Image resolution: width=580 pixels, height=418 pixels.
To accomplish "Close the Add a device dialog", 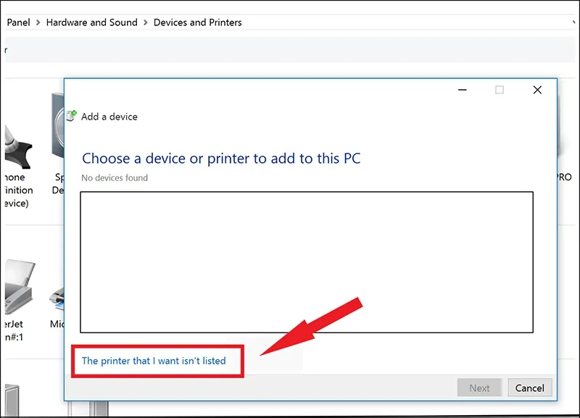I will (x=537, y=90).
